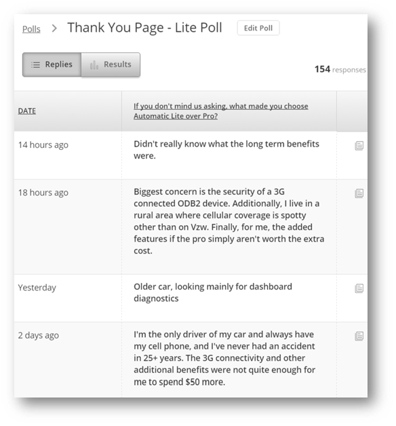Image resolution: width=396 pixels, height=426 pixels.
Task: Click the list icon in Replies tab
Action: tap(35, 64)
